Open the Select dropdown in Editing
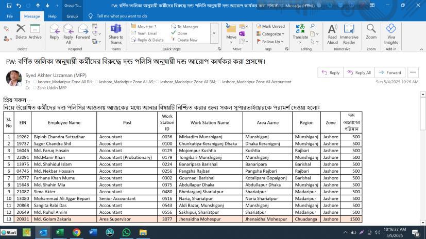This screenshot has height=239, width=426. (314, 42)
